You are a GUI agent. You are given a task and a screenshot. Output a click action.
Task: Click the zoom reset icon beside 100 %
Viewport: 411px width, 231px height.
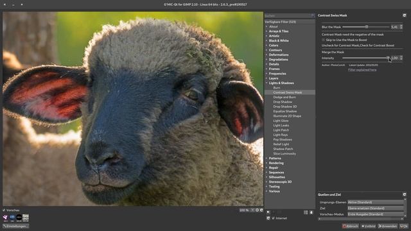point(257,210)
